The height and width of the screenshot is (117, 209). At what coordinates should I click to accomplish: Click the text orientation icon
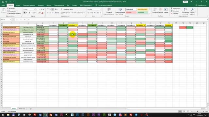click(x=56, y=9)
